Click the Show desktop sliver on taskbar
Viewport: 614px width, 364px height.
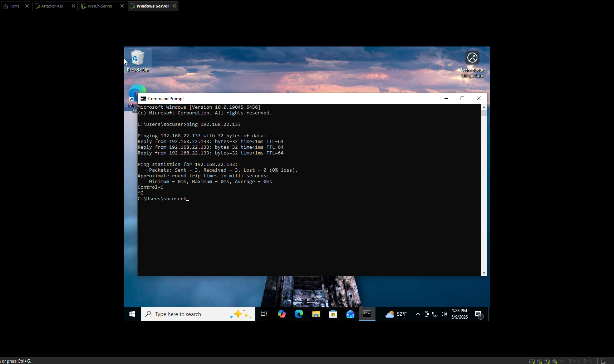[489, 314]
